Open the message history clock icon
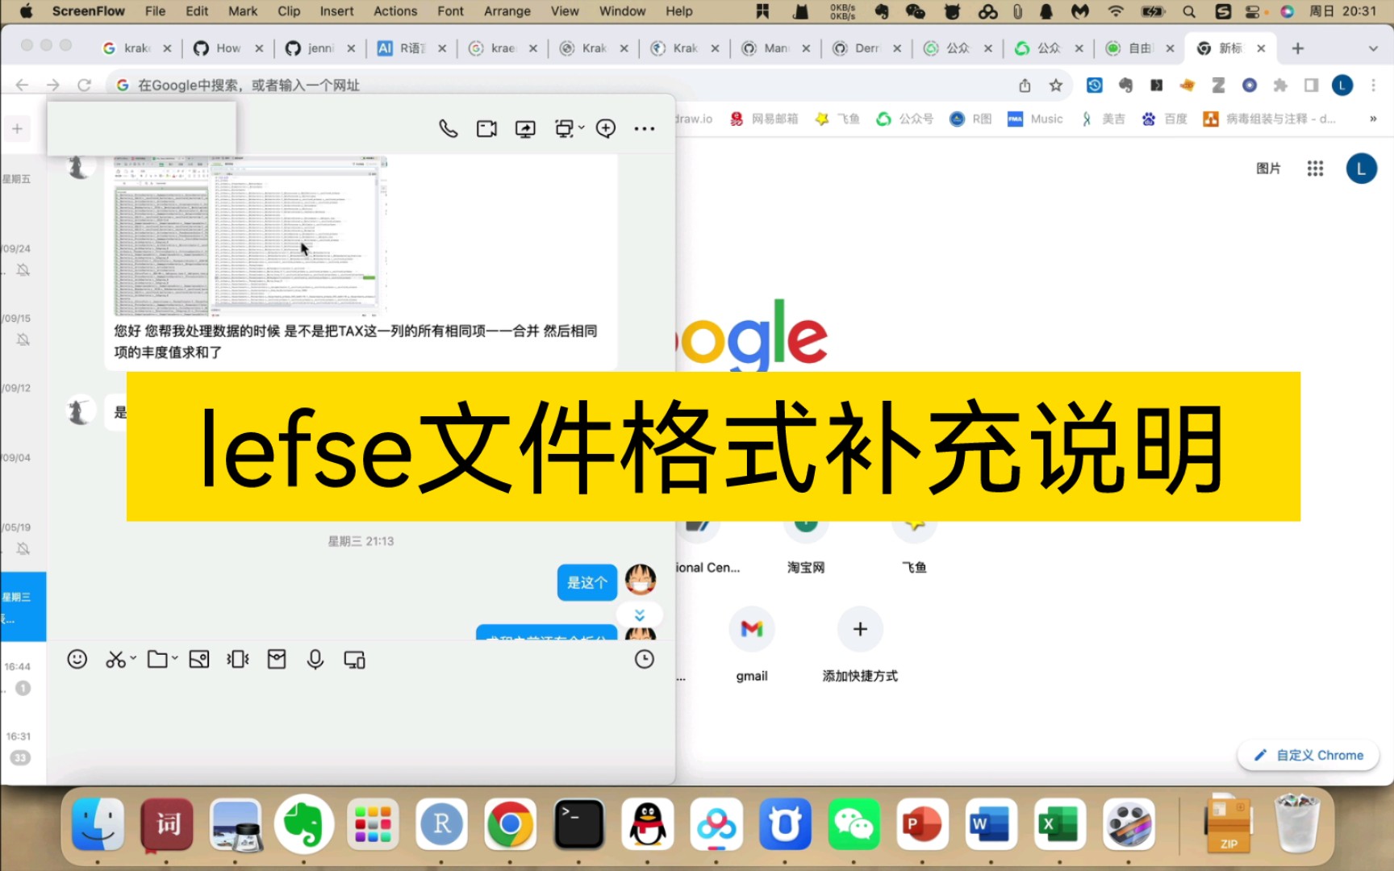The width and height of the screenshot is (1394, 871). [643, 659]
